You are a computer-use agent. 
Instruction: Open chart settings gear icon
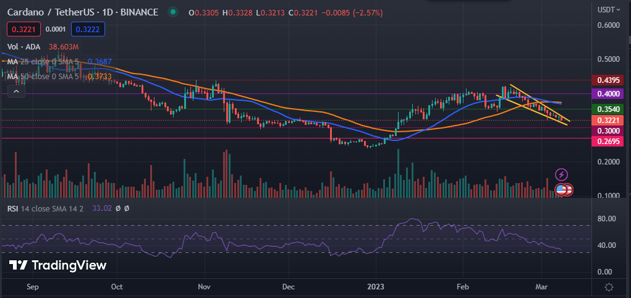[x=609, y=287]
